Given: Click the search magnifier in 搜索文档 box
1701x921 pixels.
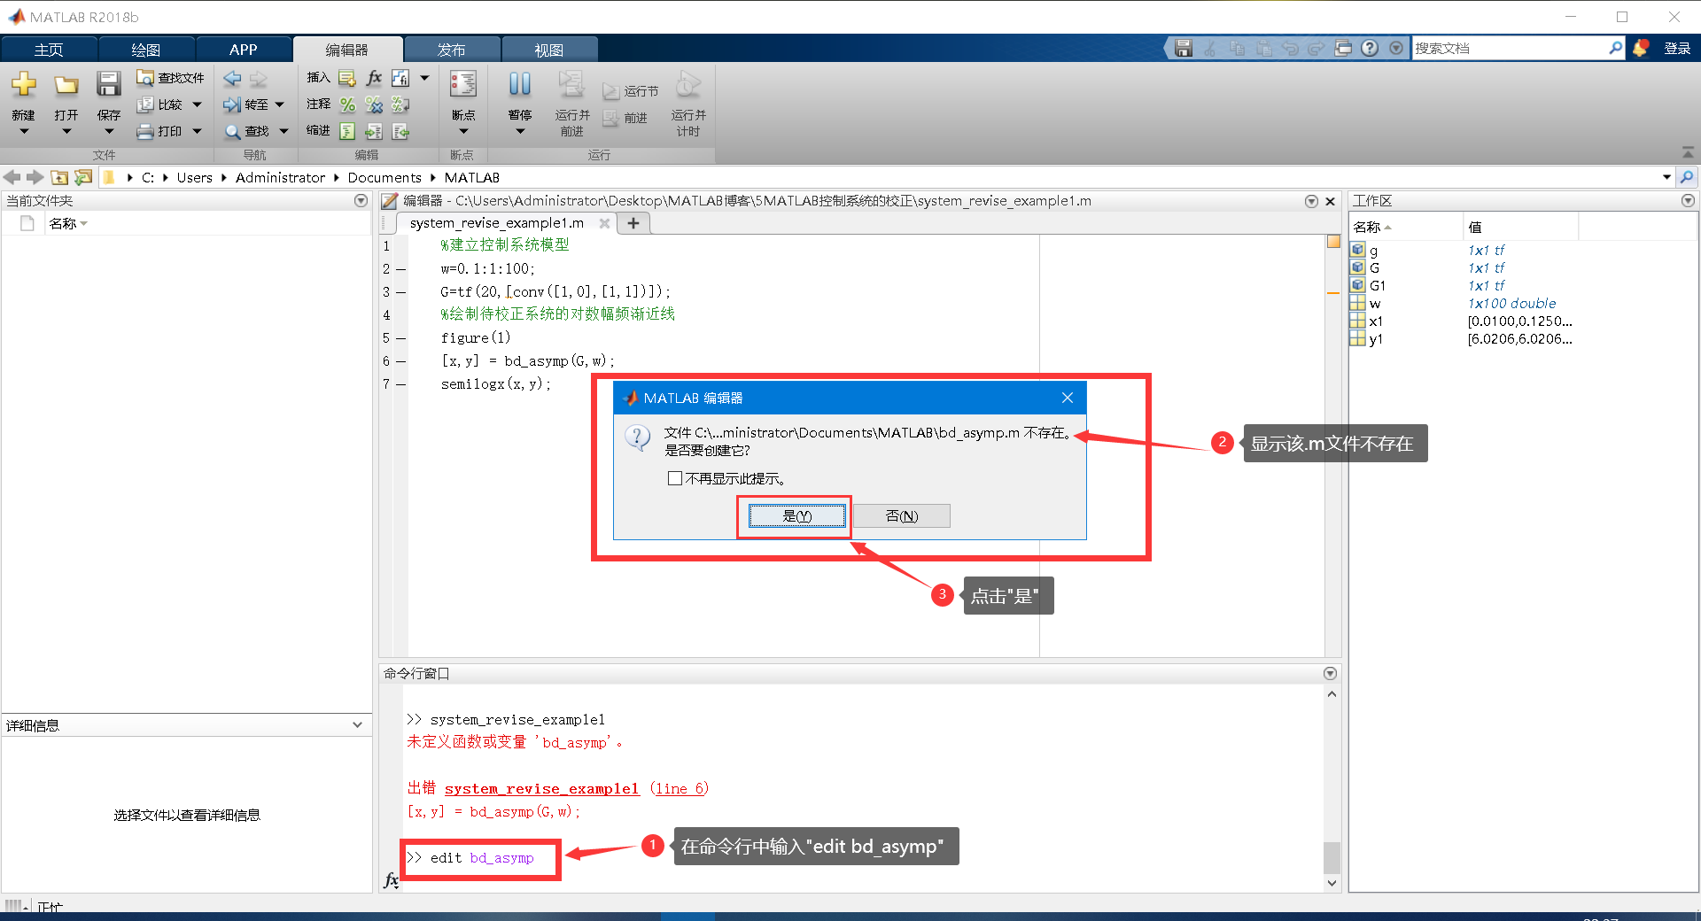Looking at the screenshot, I should 1616,49.
